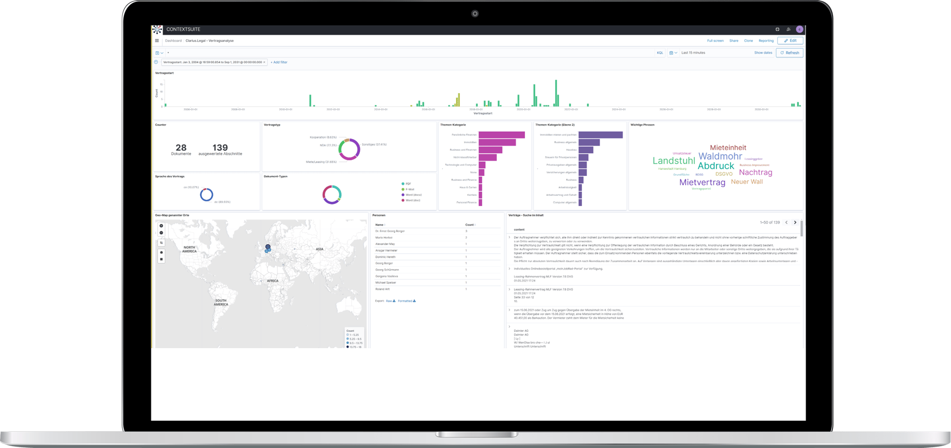Click the Waldmohr word in tag cloud
This screenshot has height=448, width=951.
click(720, 156)
